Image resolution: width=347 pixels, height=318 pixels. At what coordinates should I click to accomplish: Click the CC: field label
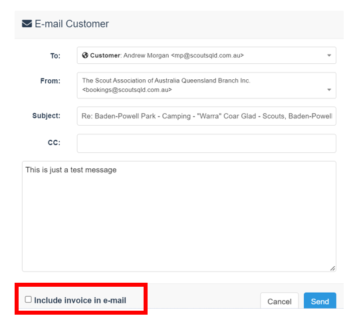[x=54, y=142]
